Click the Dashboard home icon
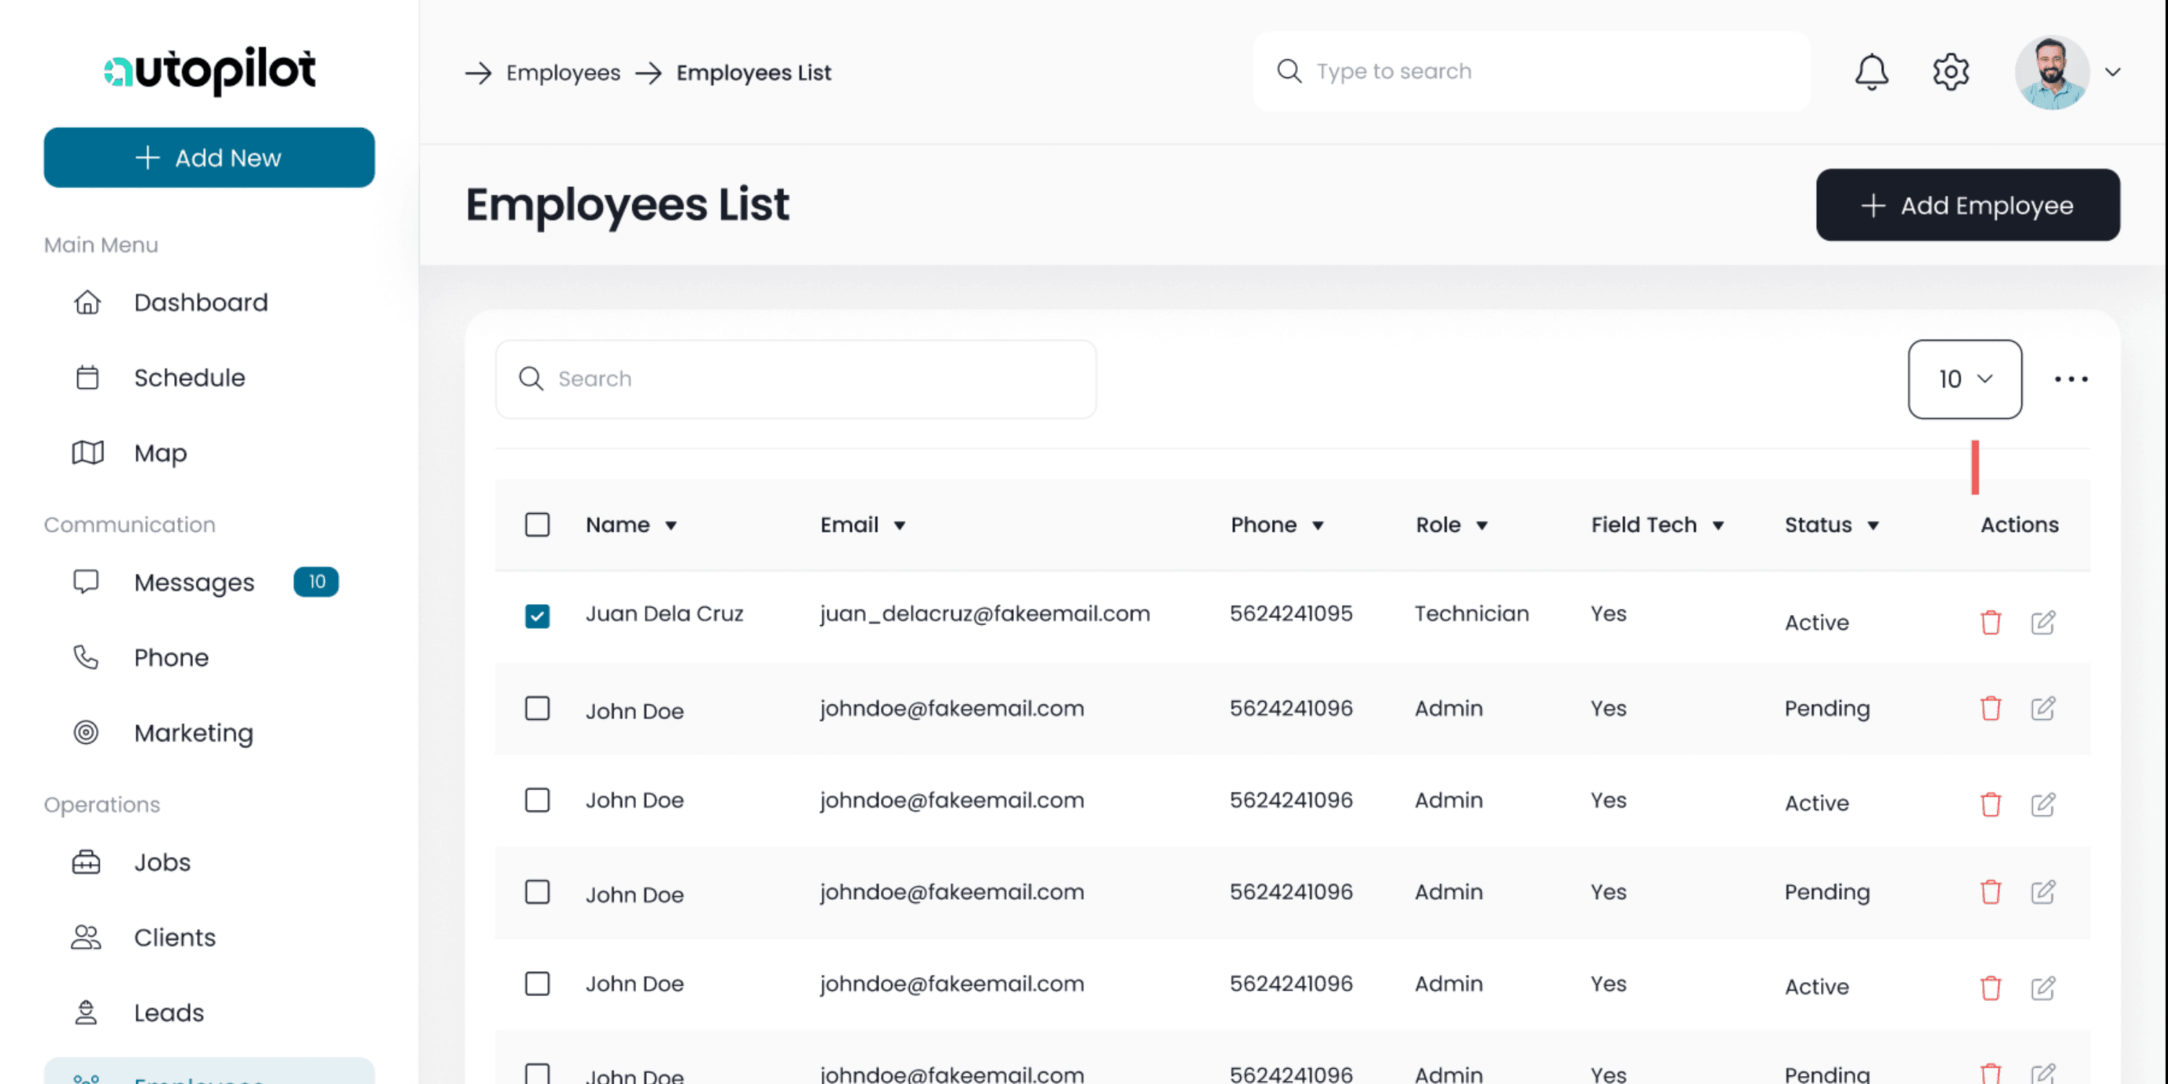The image size is (2168, 1084). 87,302
